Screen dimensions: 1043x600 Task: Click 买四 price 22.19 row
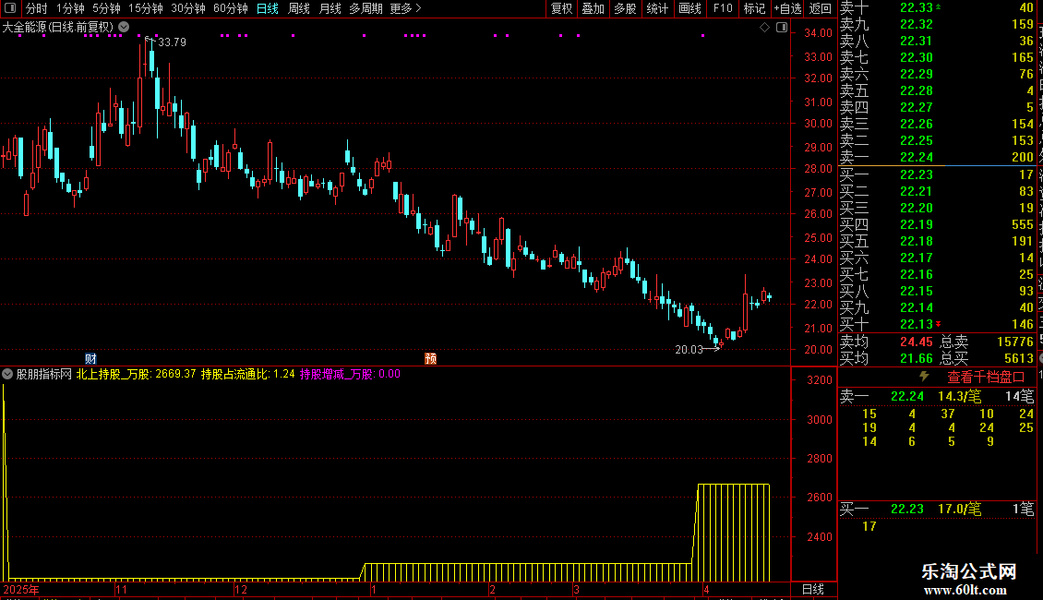coord(938,224)
